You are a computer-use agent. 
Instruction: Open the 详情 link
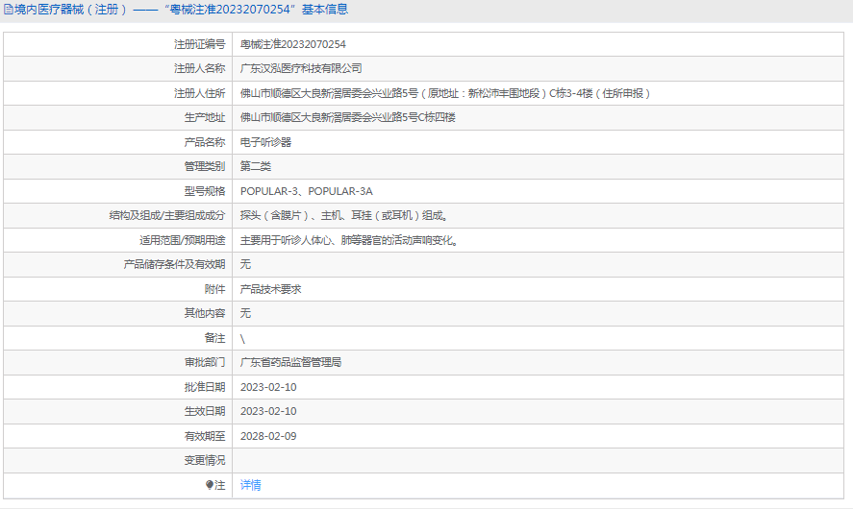[x=250, y=485]
